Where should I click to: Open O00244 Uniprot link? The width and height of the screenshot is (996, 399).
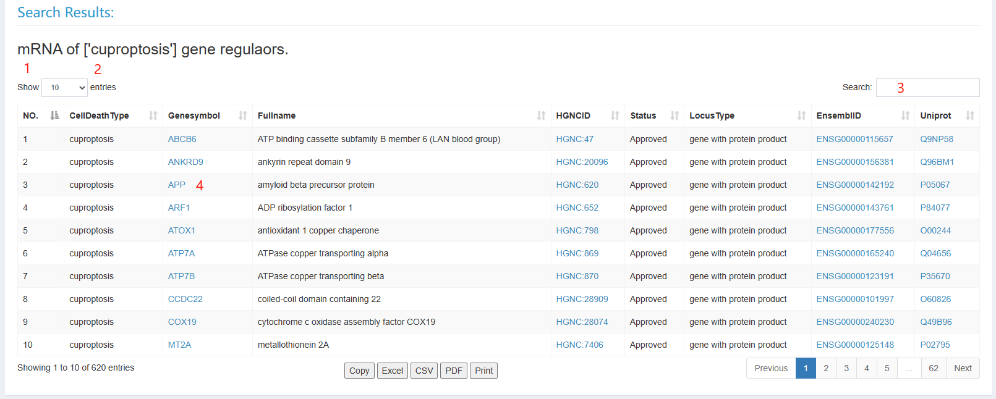point(935,230)
